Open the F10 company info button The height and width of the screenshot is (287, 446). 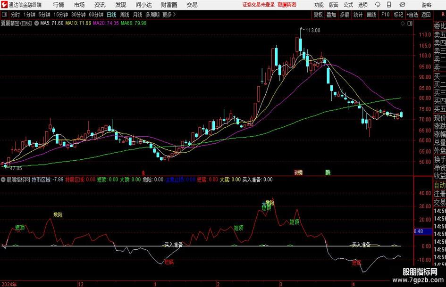pos(386,15)
